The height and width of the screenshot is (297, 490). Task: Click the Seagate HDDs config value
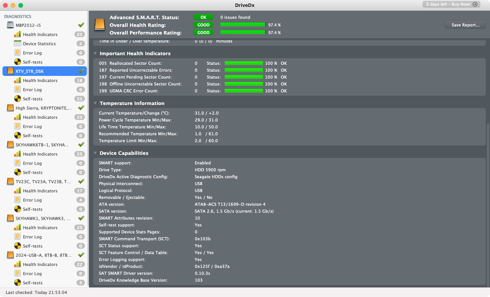pos(216,177)
